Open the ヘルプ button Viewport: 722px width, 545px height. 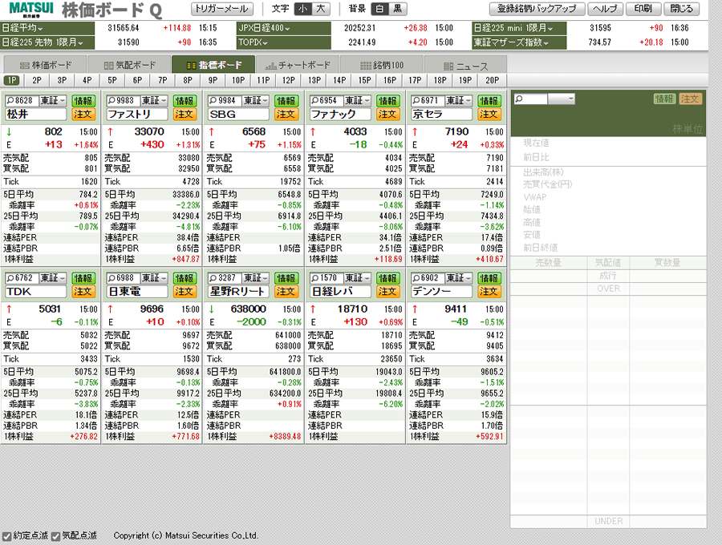pos(606,9)
